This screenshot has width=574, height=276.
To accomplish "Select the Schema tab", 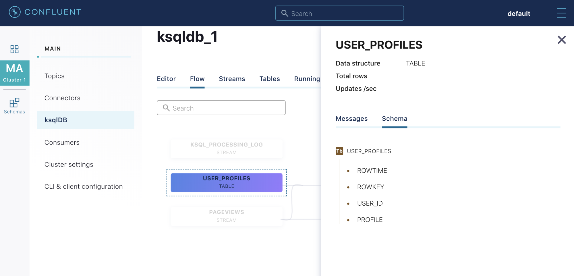I will pyautogui.click(x=395, y=119).
